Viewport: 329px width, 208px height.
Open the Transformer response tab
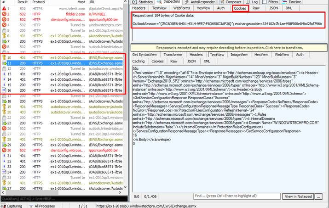(173, 55)
